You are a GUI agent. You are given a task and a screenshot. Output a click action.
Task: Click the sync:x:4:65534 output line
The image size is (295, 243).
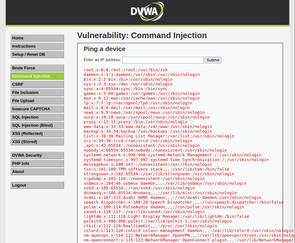(126, 89)
